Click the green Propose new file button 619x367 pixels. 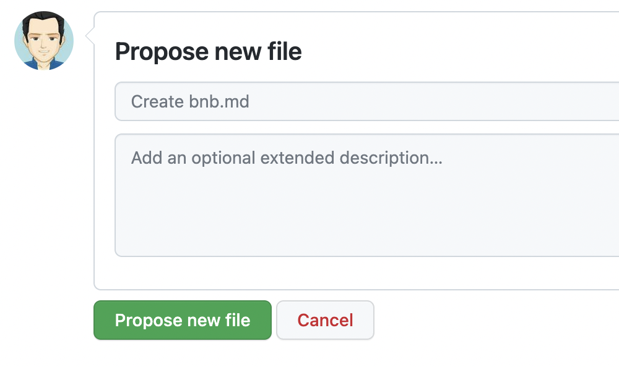pyautogui.click(x=183, y=320)
